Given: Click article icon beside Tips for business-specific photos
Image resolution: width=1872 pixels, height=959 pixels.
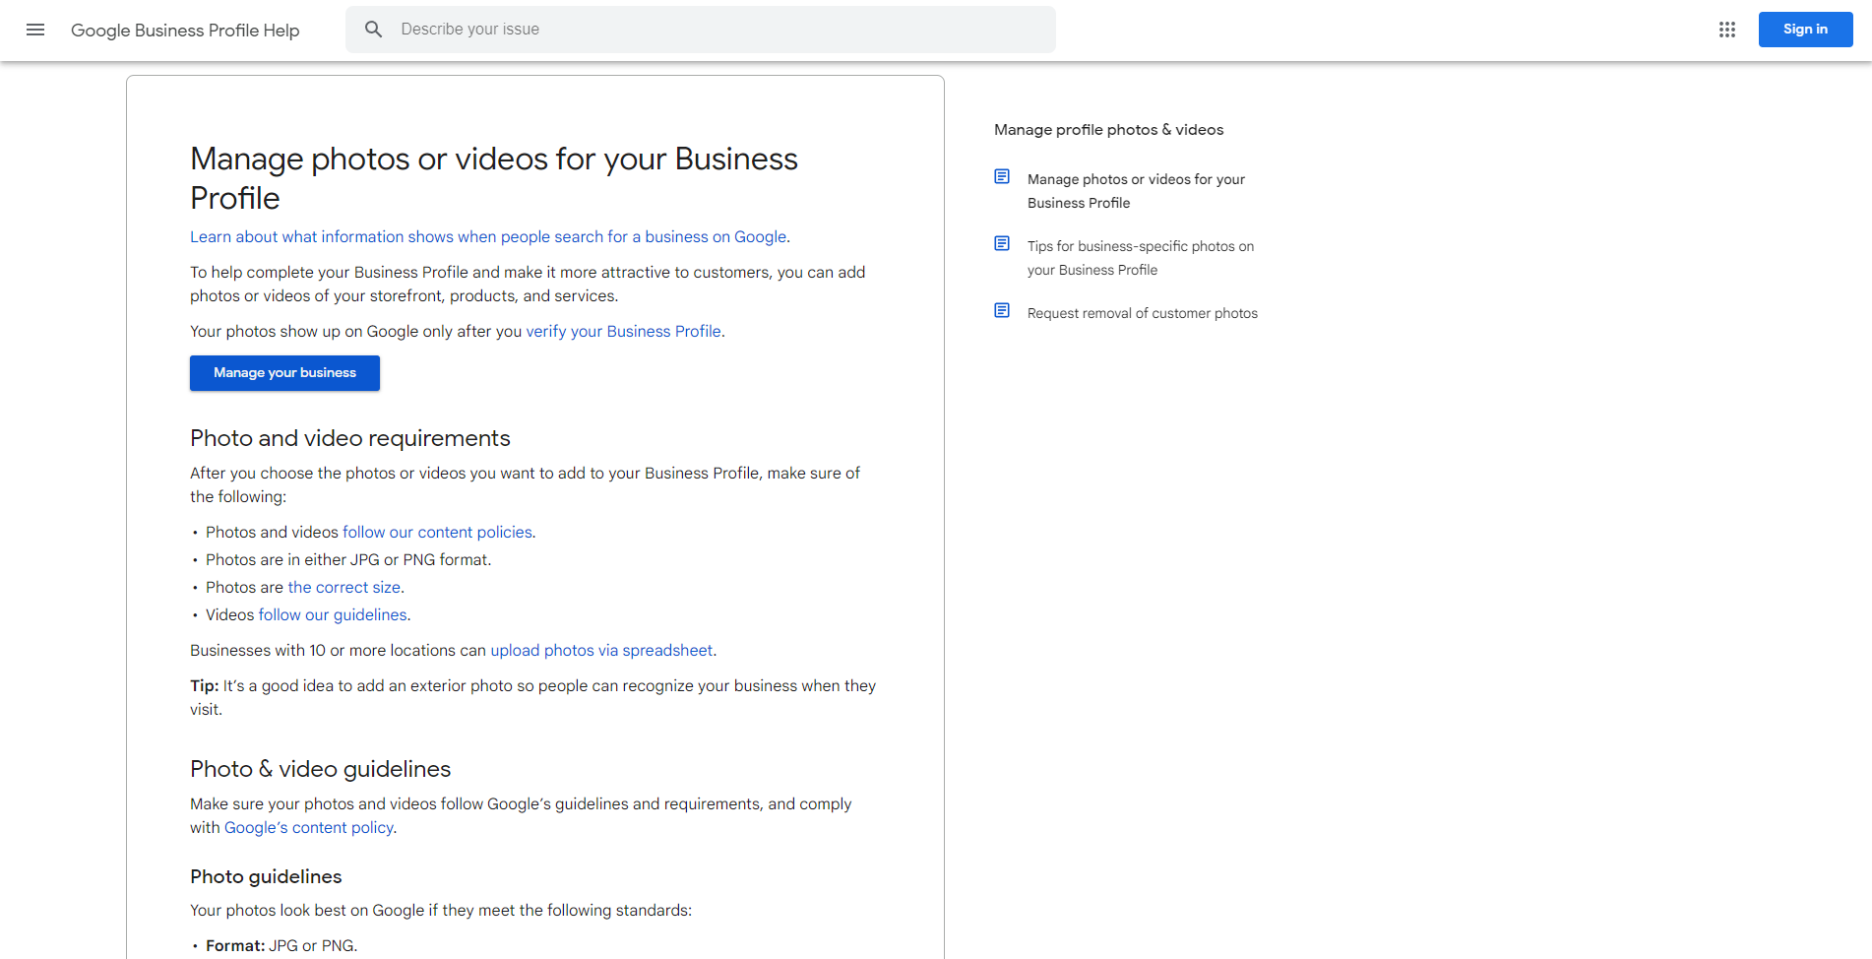Looking at the screenshot, I should point(1002,244).
